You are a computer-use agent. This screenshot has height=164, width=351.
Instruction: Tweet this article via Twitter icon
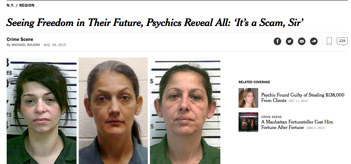289,41
